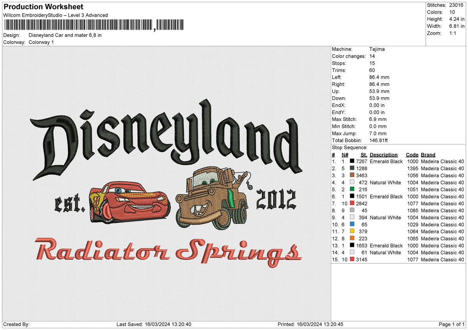Screen dimensions: 468x330
Task: Click the Trims value '60'
Action: pyautogui.click(x=372, y=70)
